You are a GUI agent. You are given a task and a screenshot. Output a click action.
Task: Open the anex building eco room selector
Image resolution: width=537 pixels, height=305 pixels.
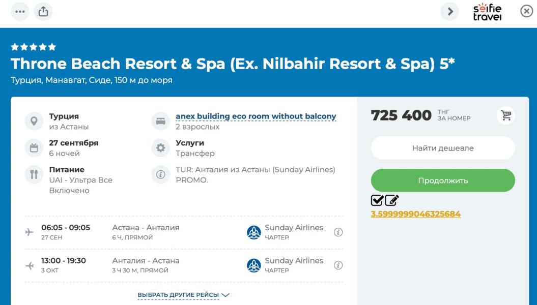pyautogui.click(x=256, y=116)
